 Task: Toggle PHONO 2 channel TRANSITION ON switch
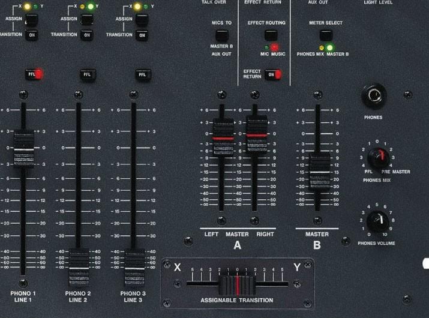pos(87,35)
